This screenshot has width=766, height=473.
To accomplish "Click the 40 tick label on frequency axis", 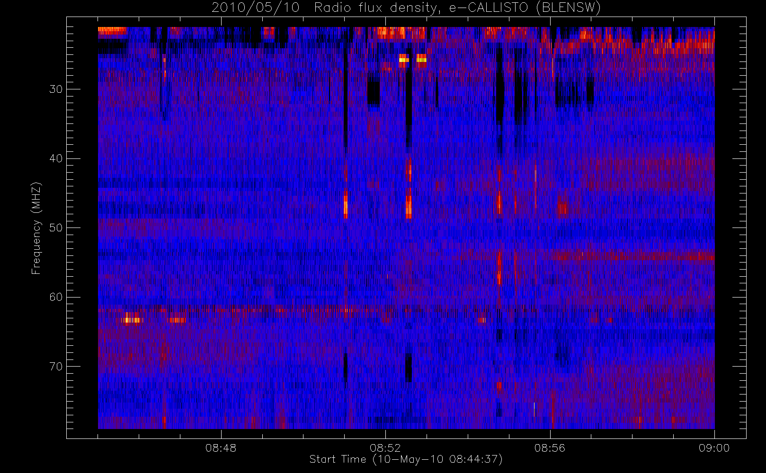I will click(56, 158).
